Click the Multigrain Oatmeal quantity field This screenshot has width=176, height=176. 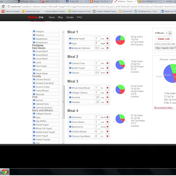point(97,48)
